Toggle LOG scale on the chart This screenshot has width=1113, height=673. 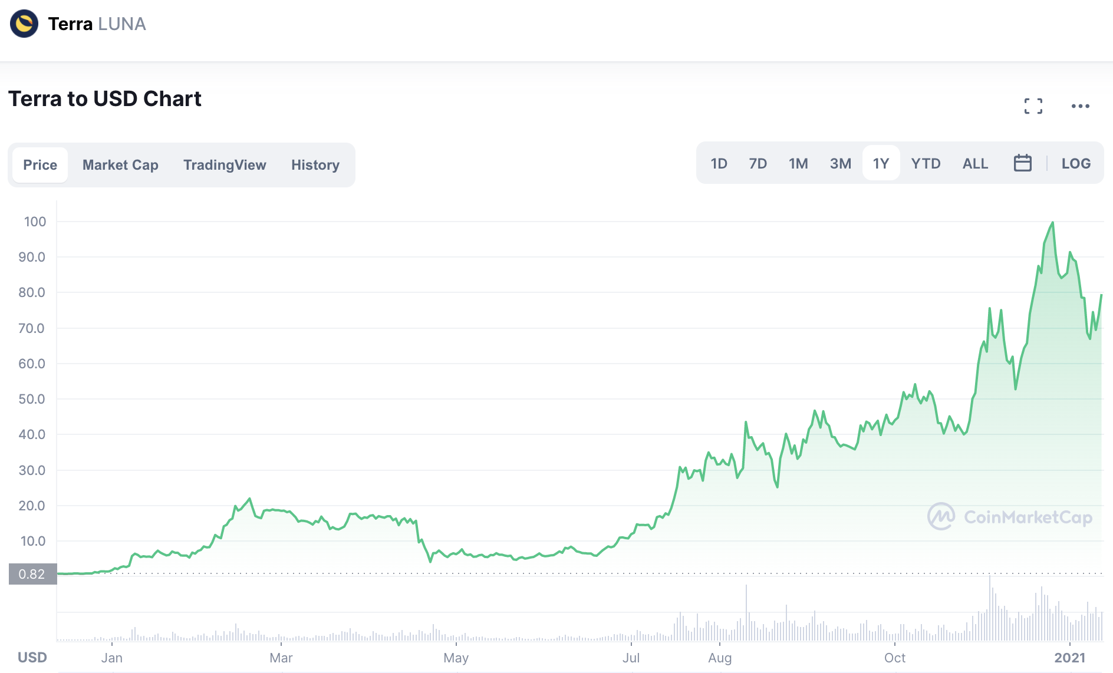tap(1076, 163)
